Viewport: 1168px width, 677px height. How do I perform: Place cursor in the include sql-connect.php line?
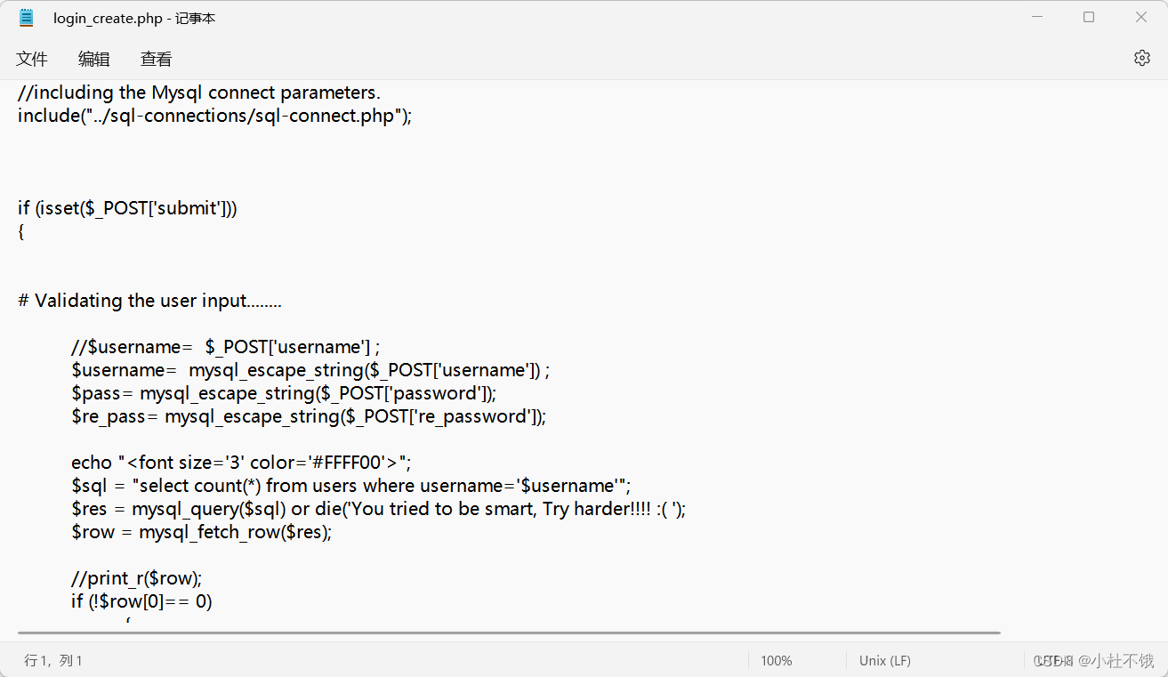coord(213,116)
